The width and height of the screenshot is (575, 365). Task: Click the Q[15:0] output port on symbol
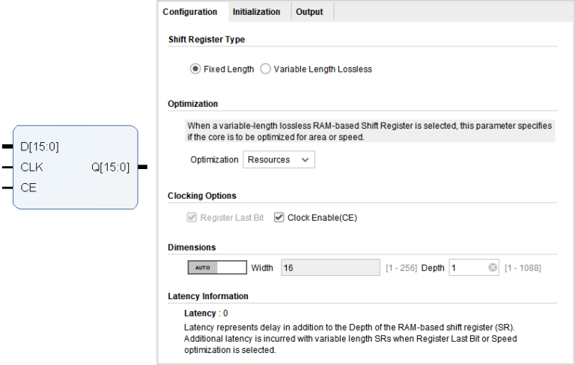pos(110,168)
